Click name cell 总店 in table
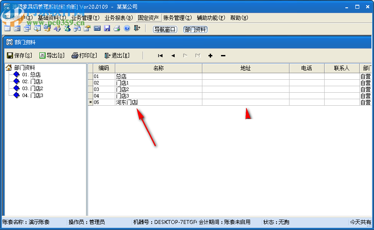Viewport: 374px width, 230px height. point(158,76)
